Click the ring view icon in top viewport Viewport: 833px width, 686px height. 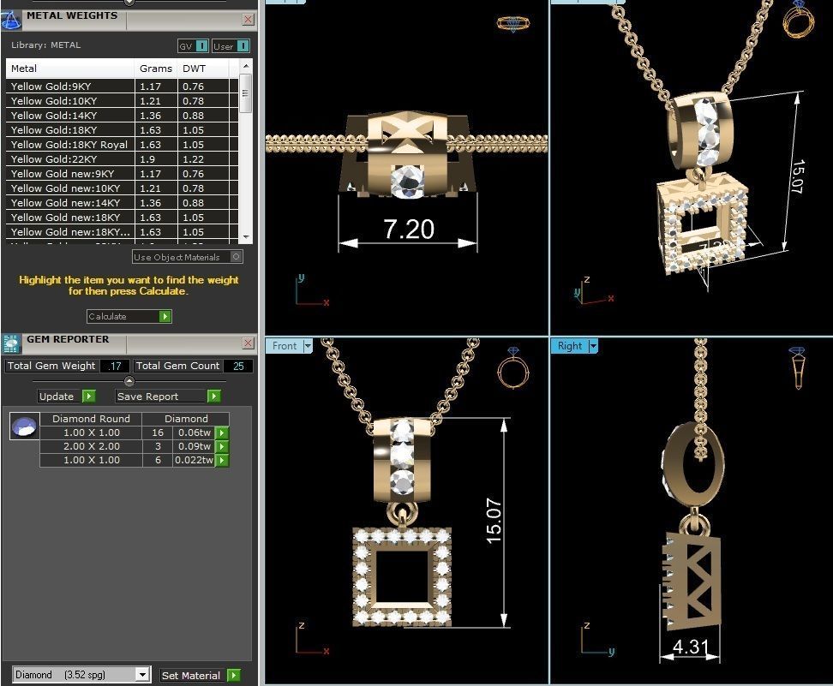point(513,23)
